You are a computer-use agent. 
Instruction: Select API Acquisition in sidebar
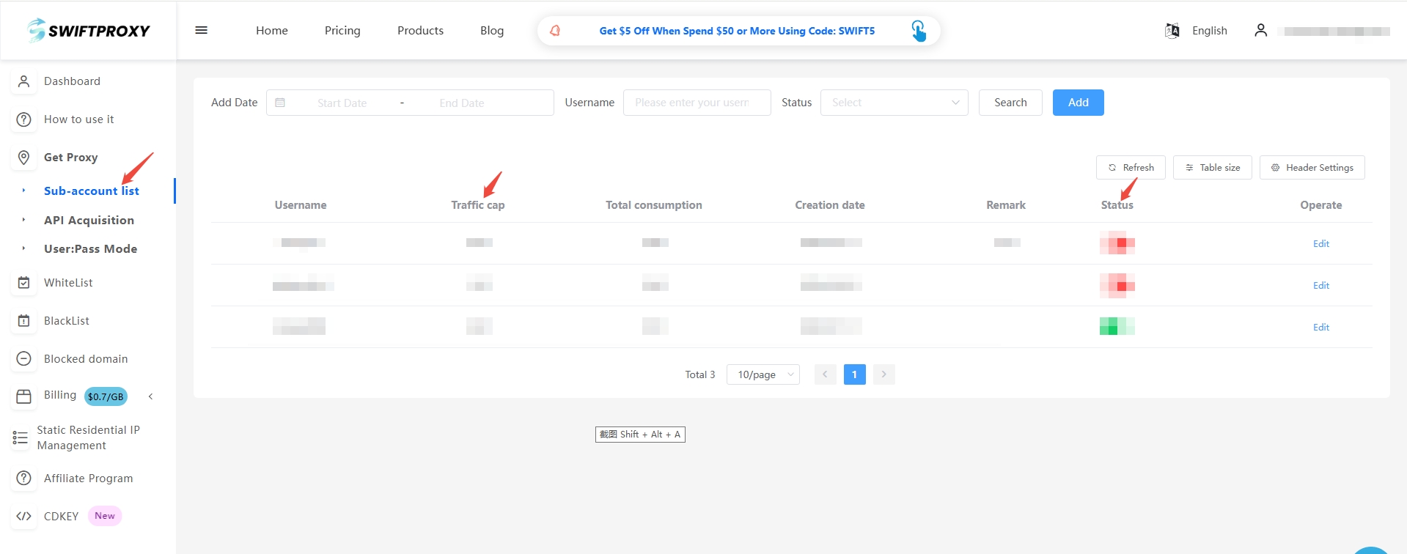89,220
